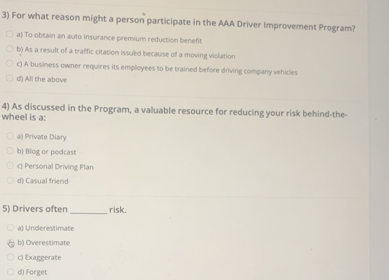Click the word "risk." in question 5
This screenshot has height=280, width=389.
coord(118,210)
